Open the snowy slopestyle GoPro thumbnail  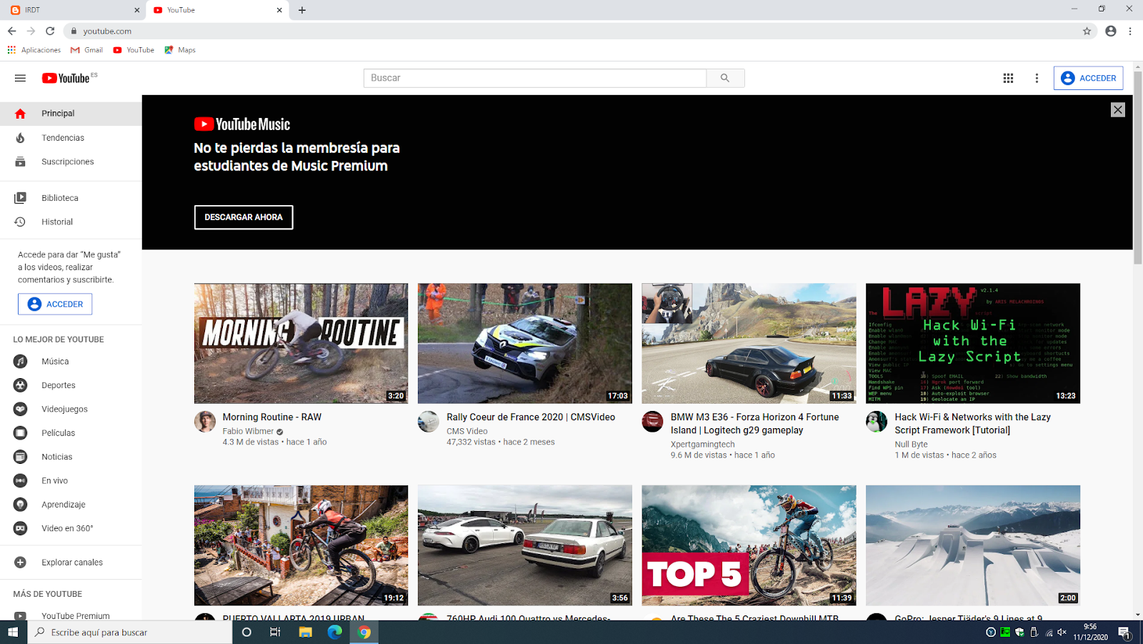973,545
